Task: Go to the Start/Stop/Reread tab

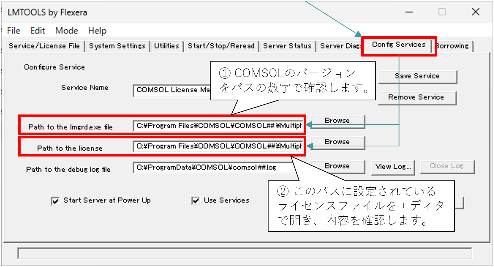Action: (x=221, y=46)
